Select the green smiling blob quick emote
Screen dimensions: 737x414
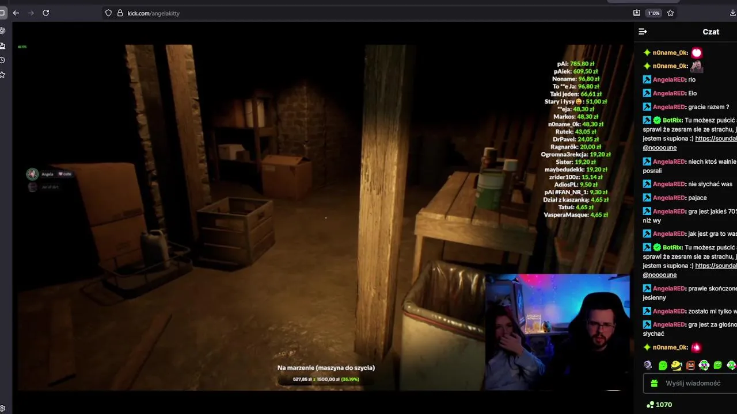coord(718,365)
